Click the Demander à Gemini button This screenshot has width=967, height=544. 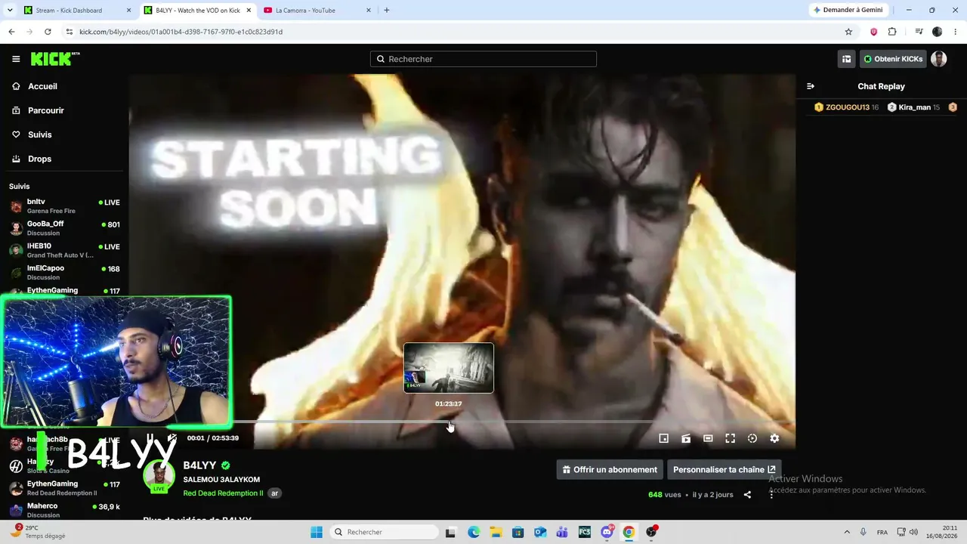point(849,10)
